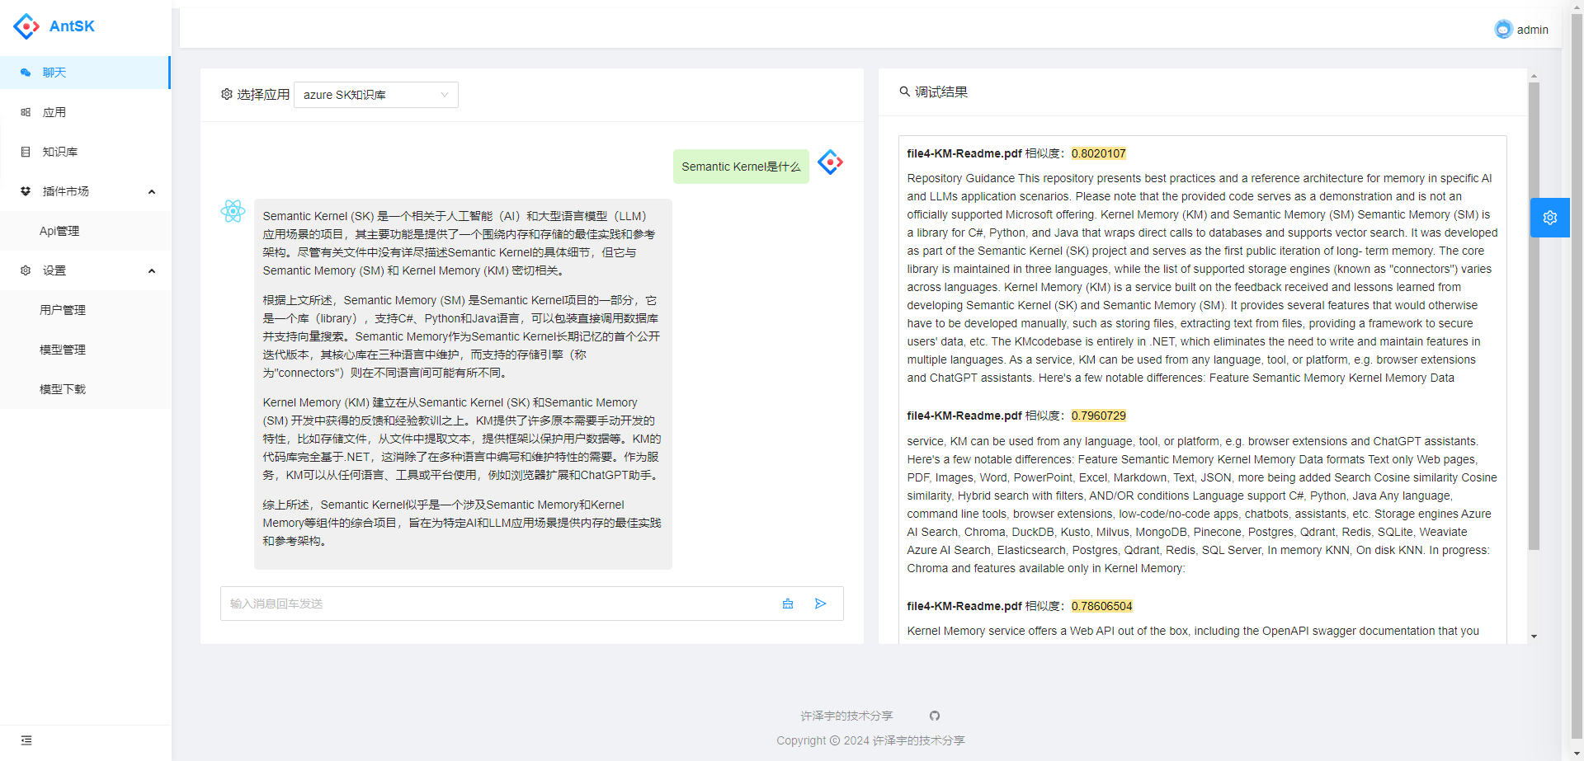Click the send message arrow icon
The width and height of the screenshot is (1584, 761).
click(x=821, y=604)
